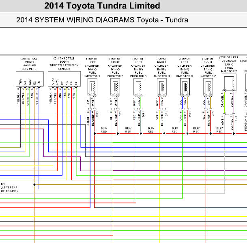Click the "GRN 6" wire label under Injector 5
Screen dimensions: 247x243
click(180, 116)
